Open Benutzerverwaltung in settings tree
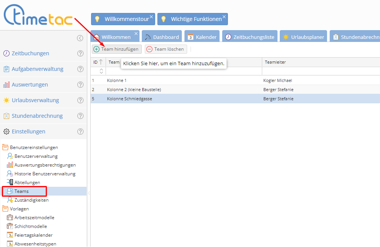Image resolution: width=380 pixels, height=247 pixels. [36, 156]
